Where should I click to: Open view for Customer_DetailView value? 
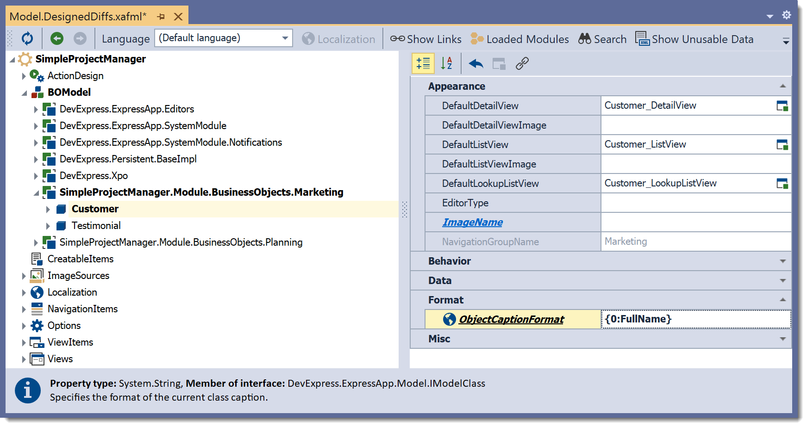point(782,106)
